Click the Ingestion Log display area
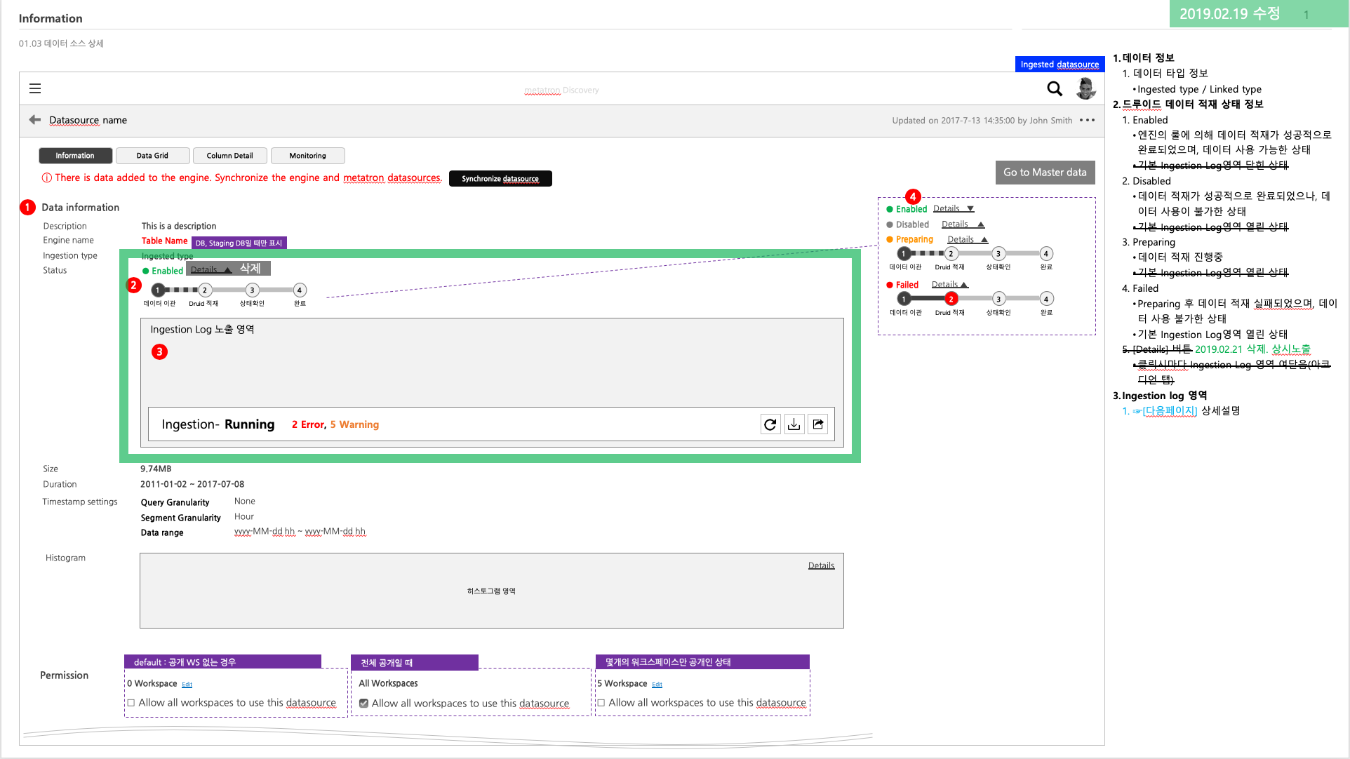Screen dimensions: 1350x759 pos(491,382)
